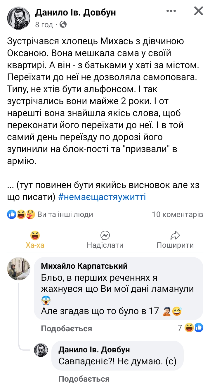The height and width of the screenshot is (386, 210).
Task: Open the reply author name Данило Ів. Довбун
Action: [x=94, y=349]
